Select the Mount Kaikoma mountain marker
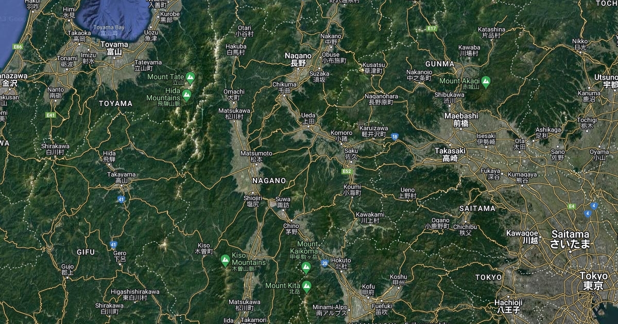The height and width of the screenshot is (324, 618). point(306,267)
